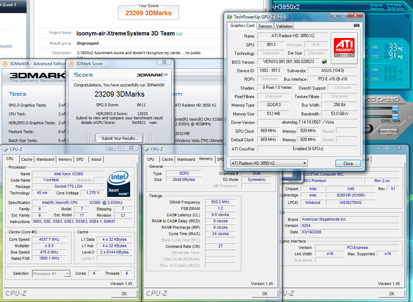
Task: Click the Rated FSB value 1900.1 MHz
Action: (49, 258)
